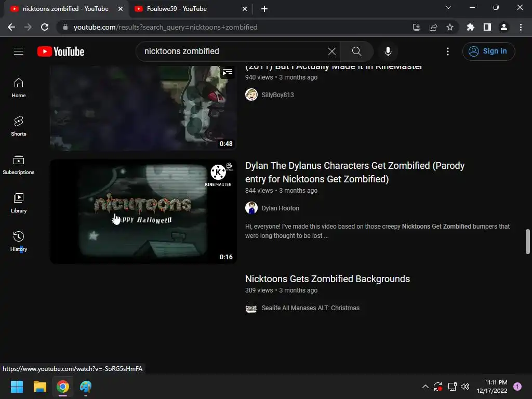Close the nicktoons zombified tab
The image size is (532, 399).
pos(121,9)
